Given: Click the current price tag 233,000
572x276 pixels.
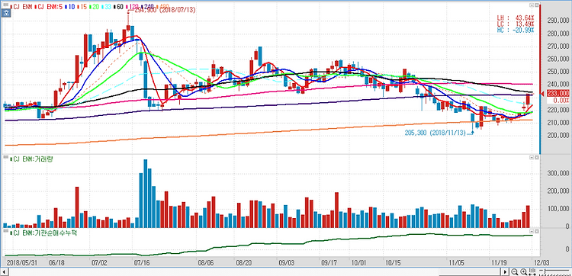Looking at the screenshot, I should 558,94.
